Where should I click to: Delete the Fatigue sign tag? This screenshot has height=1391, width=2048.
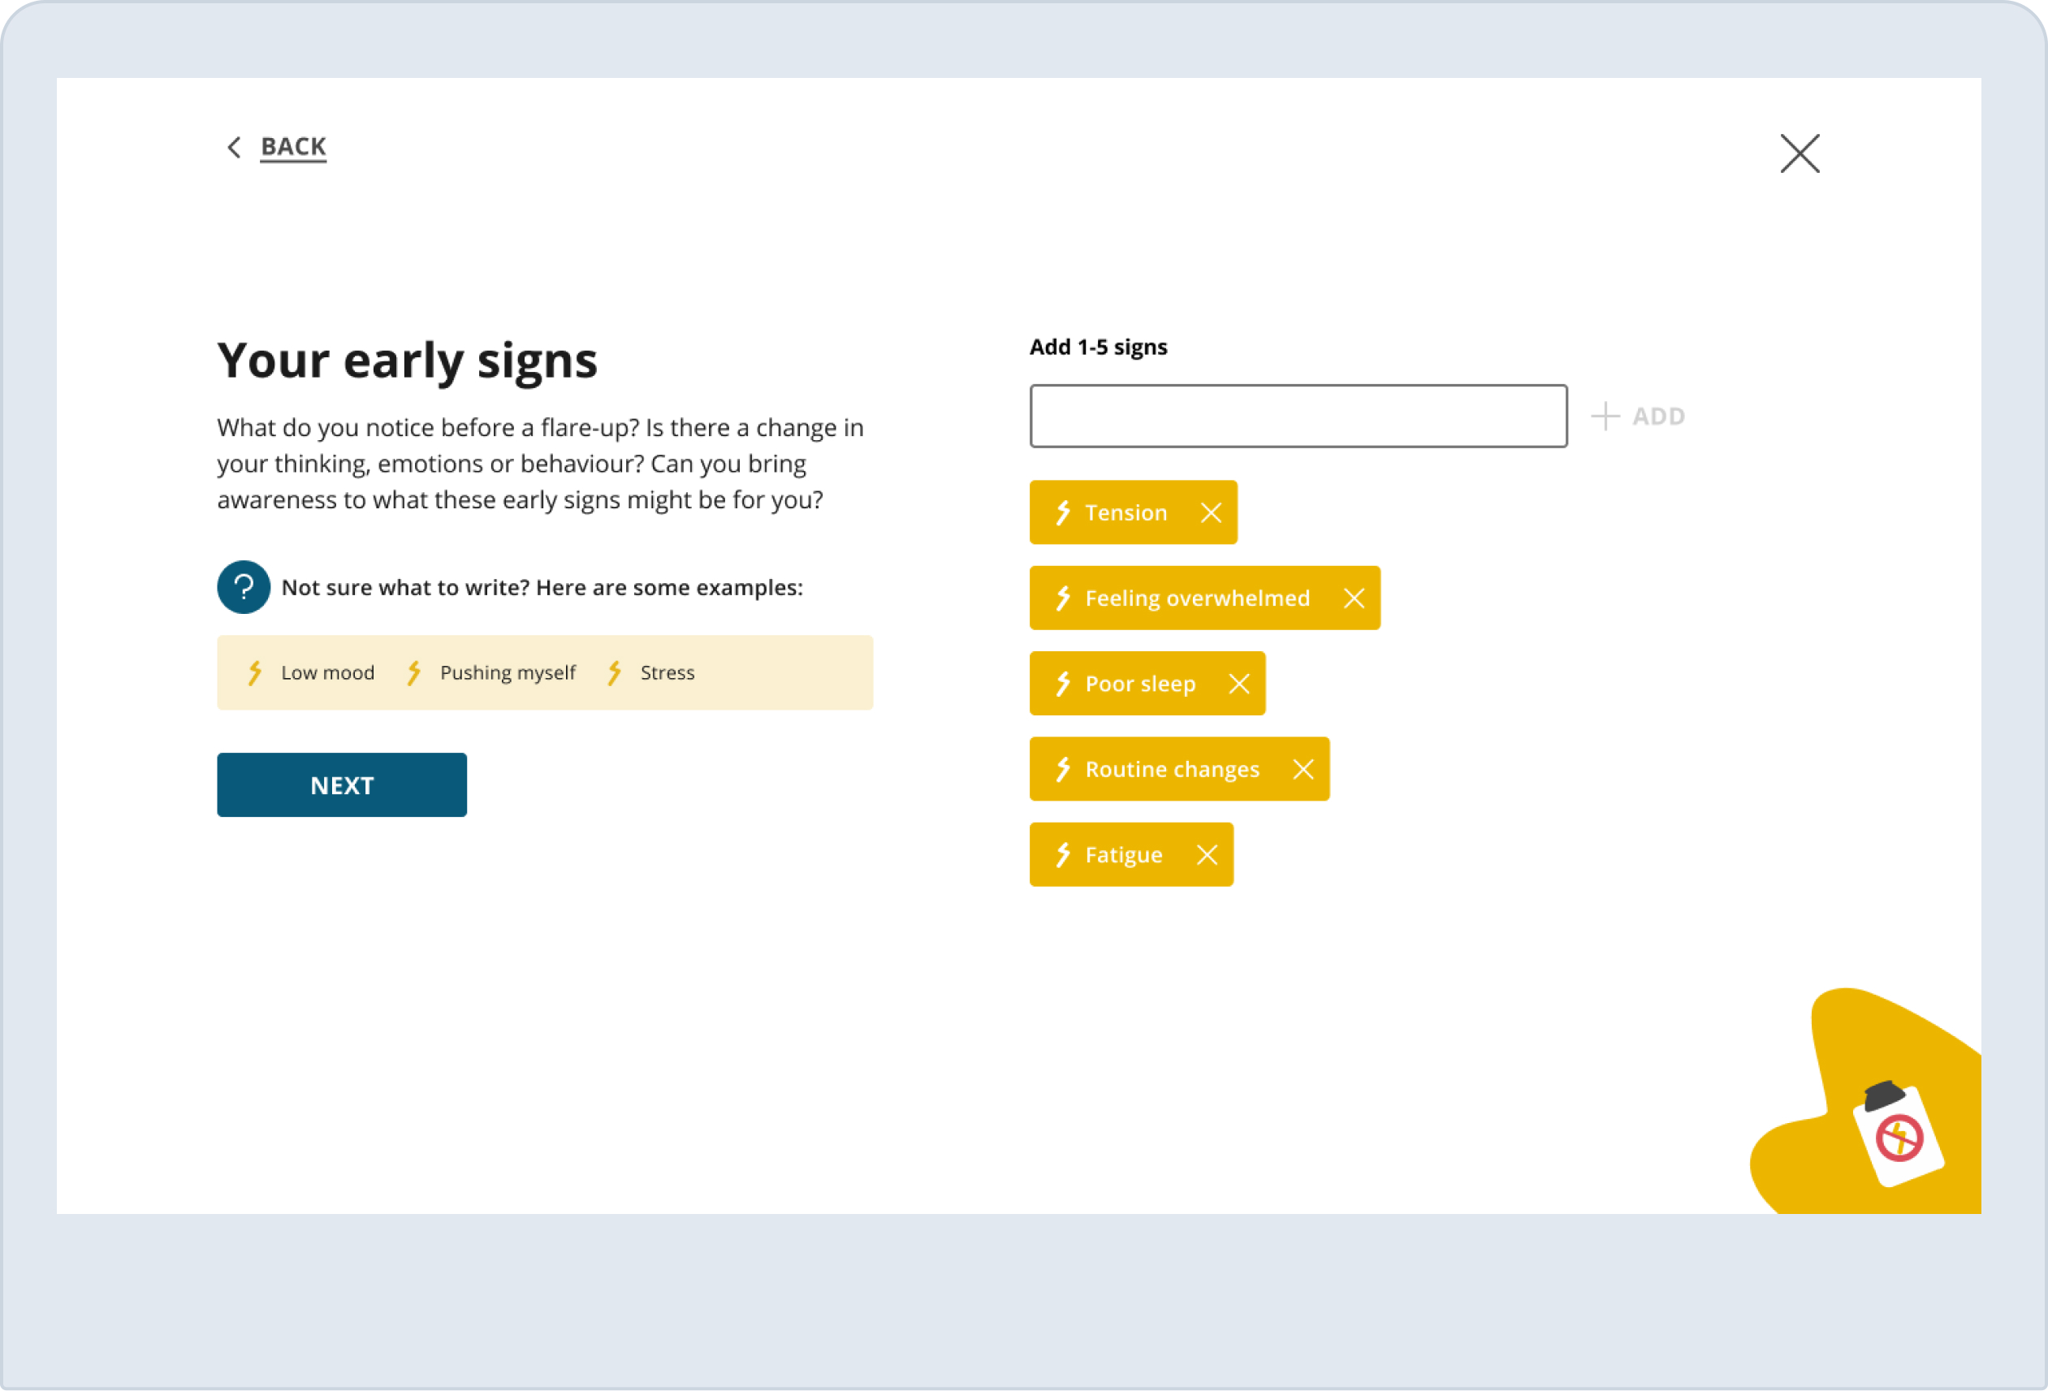1207,854
